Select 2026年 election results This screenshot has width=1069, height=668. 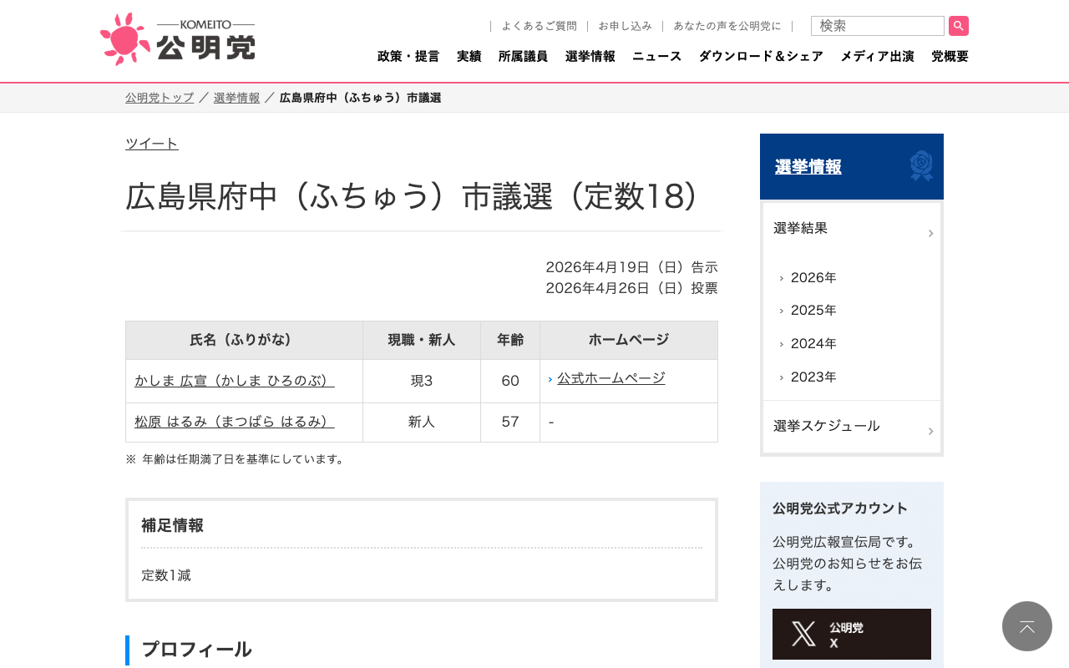coord(813,278)
